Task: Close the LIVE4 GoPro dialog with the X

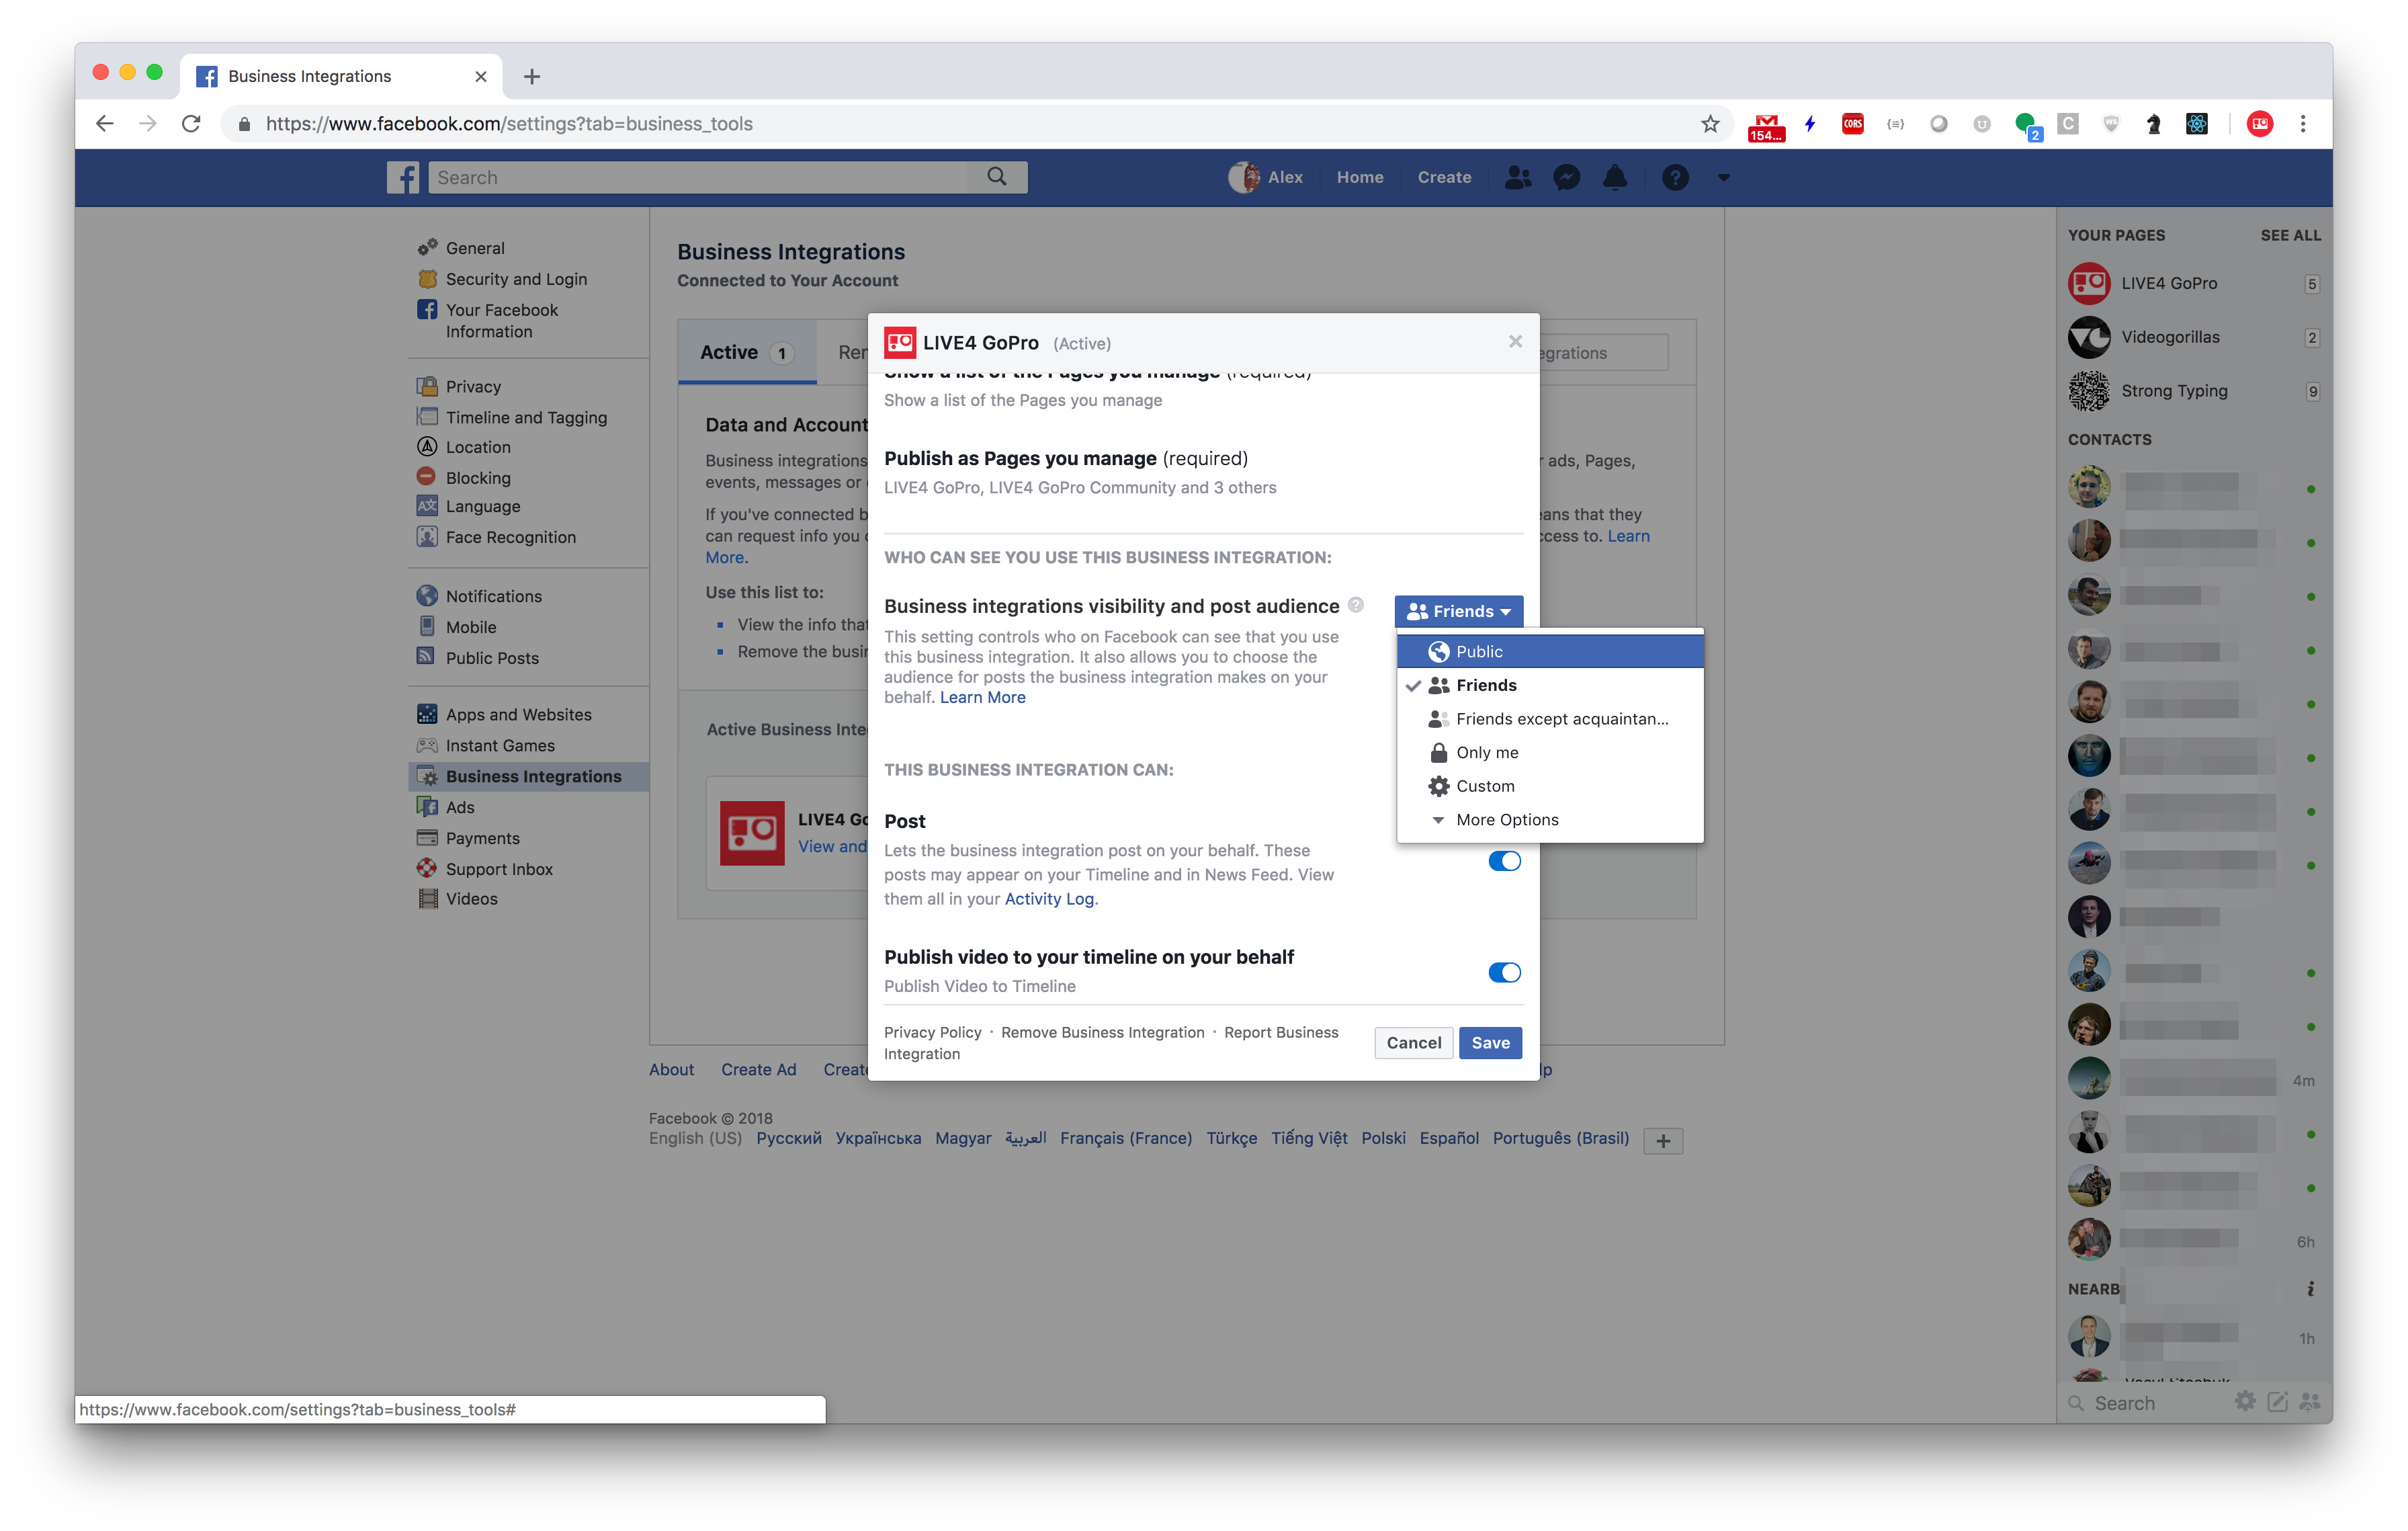Action: [x=1515, y=342]
